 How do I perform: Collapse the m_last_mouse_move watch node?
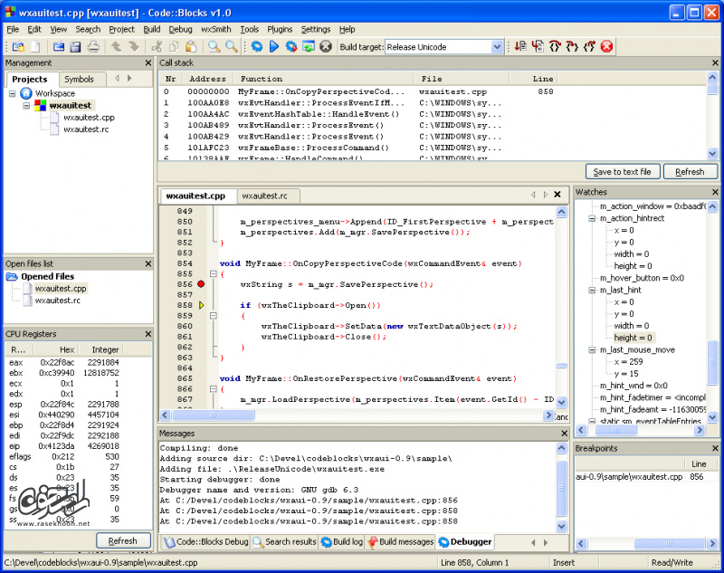592,350
